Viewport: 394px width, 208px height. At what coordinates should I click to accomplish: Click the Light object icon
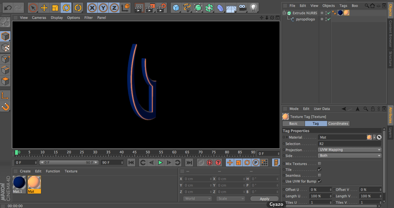253,8
